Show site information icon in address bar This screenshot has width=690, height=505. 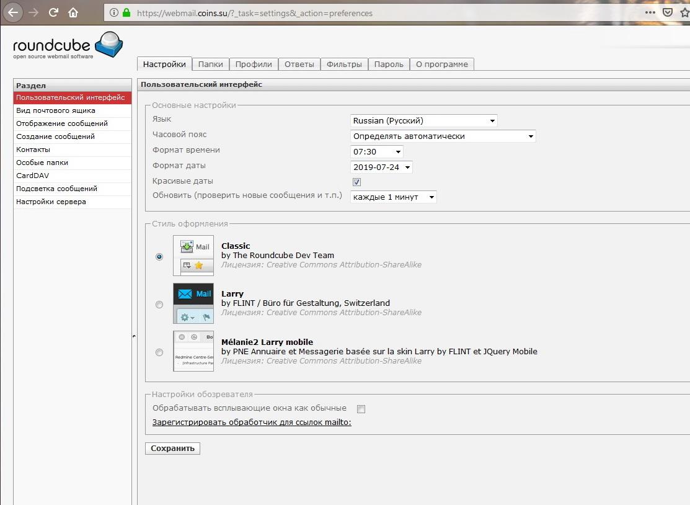[x=114, y=13]
